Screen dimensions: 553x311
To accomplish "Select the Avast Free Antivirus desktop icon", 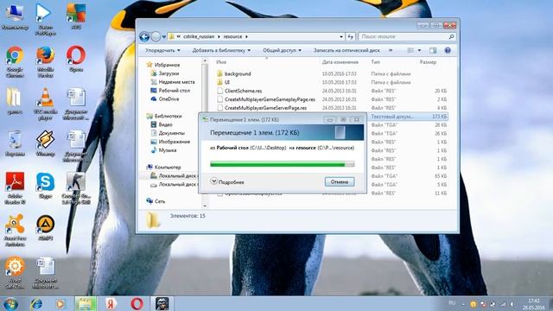I will pyautogui.click(x=15, y=231).
